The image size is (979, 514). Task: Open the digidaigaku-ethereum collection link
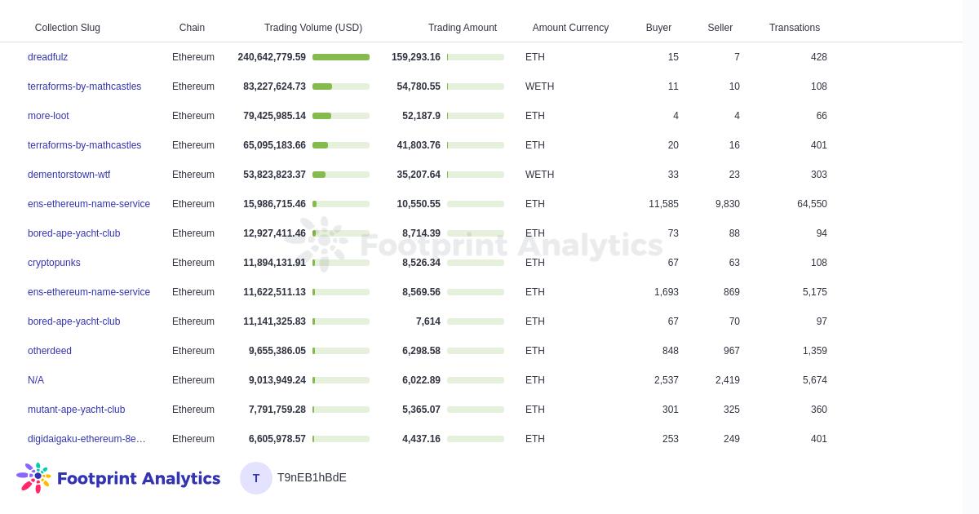[86, 439]
